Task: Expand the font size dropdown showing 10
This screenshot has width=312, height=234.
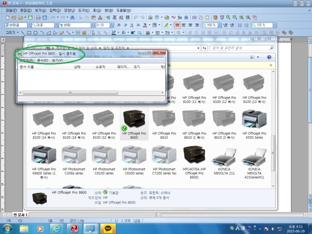Action: [113, 25]
